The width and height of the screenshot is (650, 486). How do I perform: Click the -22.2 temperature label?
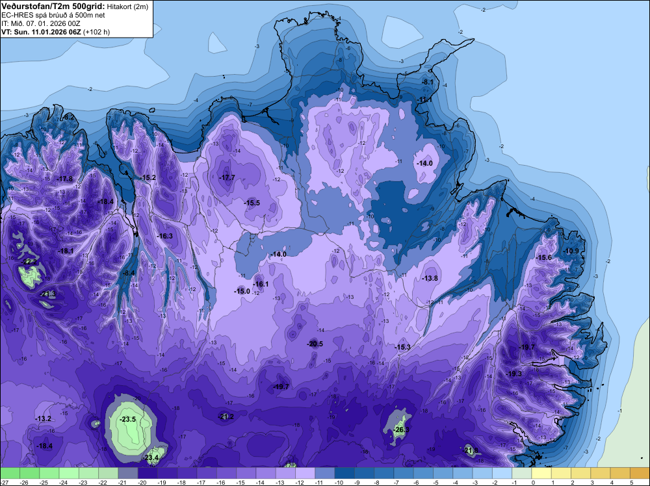[x=29, y=262]
